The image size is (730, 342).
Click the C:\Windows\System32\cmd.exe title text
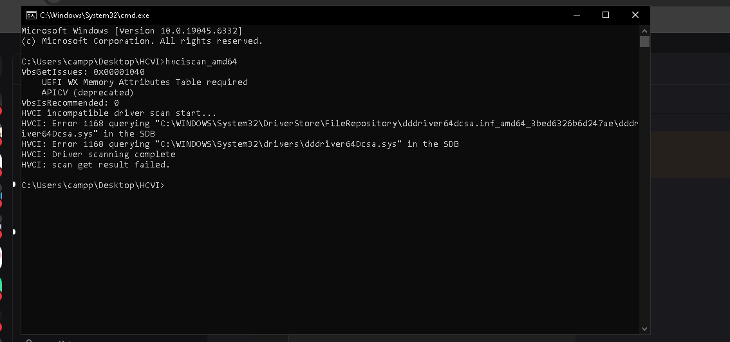[95, 15]
